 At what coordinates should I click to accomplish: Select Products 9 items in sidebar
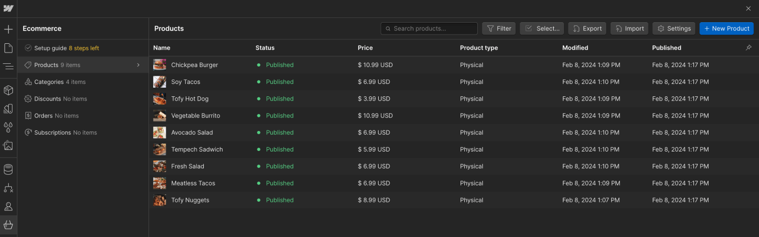pyautogui.click(x=83, y=65)
